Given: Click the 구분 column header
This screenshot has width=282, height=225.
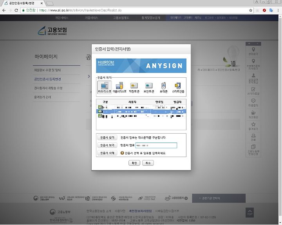Looking at the screenshot, I should click(x=105, y=102).
